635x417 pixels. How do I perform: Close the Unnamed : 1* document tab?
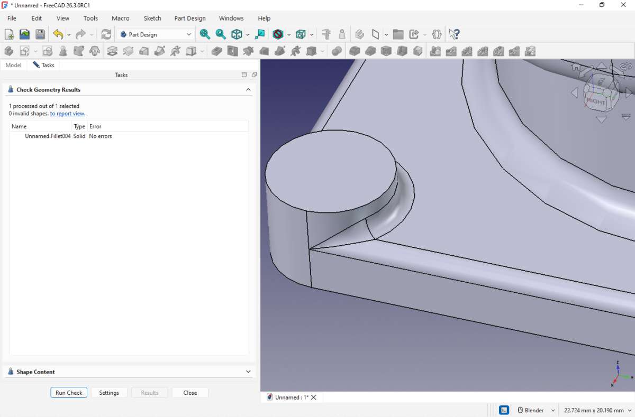(x=314, y=397)
